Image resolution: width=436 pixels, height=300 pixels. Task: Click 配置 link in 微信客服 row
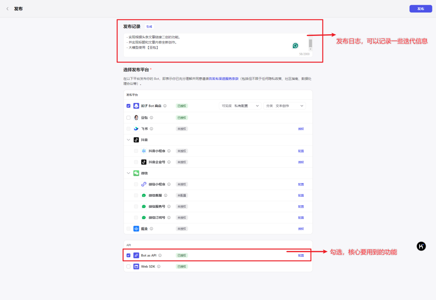301,196
